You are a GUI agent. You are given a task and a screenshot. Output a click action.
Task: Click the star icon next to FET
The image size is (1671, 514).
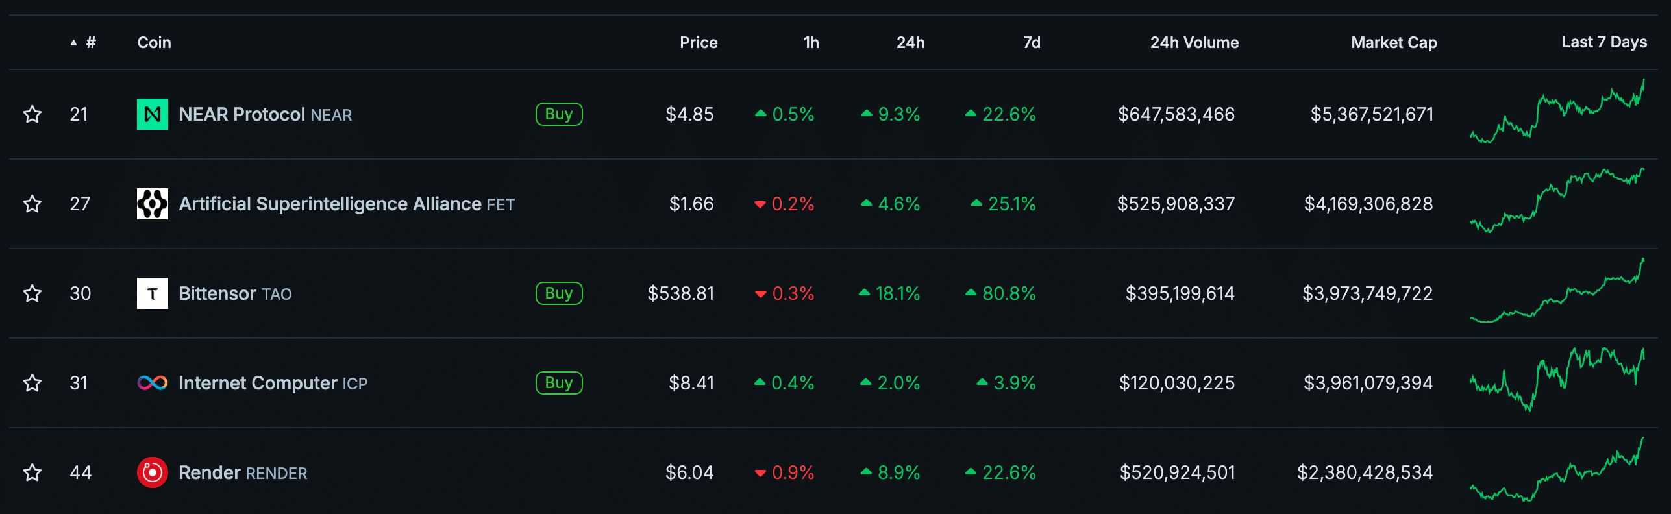pyautogui.click(x=32, y=204)
